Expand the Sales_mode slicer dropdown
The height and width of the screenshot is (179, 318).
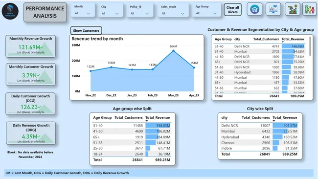point(182,14)
